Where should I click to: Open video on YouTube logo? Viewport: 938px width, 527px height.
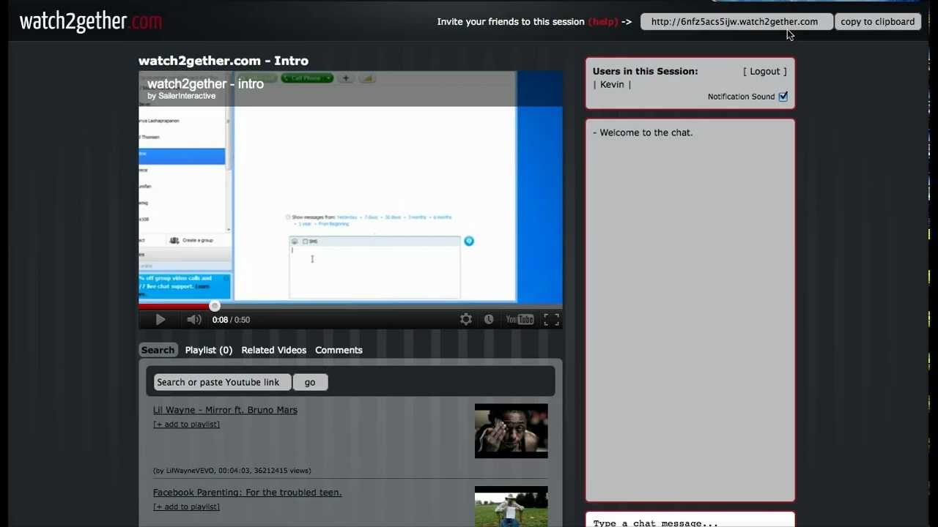coord(520,319)
